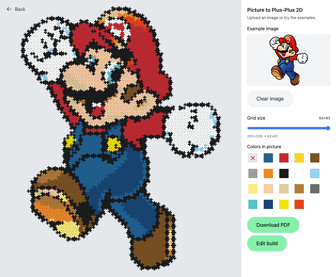336x277 pixels.
Task: Select the pale yellow color swatch
Action: pyautogui.click(x=253, y=189)
